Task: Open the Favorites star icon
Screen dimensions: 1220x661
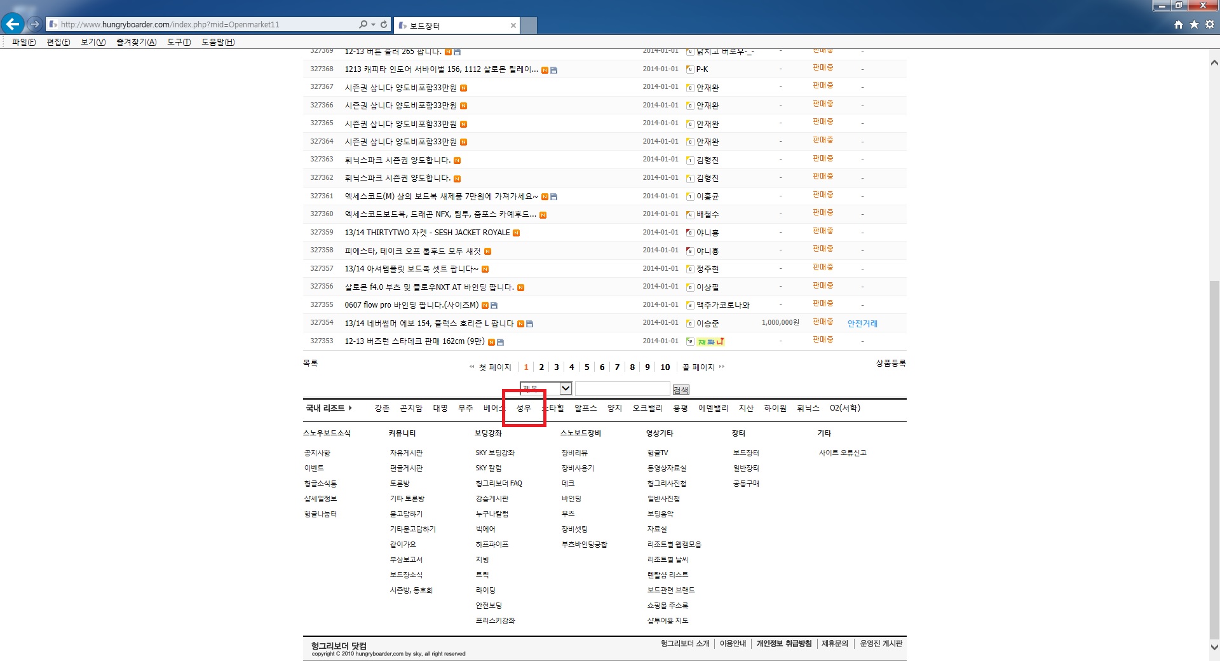Action: pyautogui.click(x=1194, y=24)
